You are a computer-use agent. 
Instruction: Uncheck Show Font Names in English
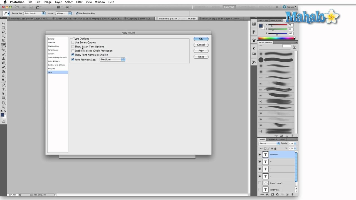point(73,55)
